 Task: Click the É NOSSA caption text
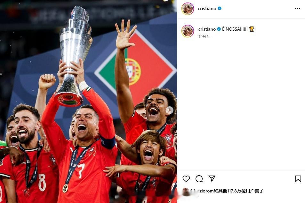[x=235, y=29]
